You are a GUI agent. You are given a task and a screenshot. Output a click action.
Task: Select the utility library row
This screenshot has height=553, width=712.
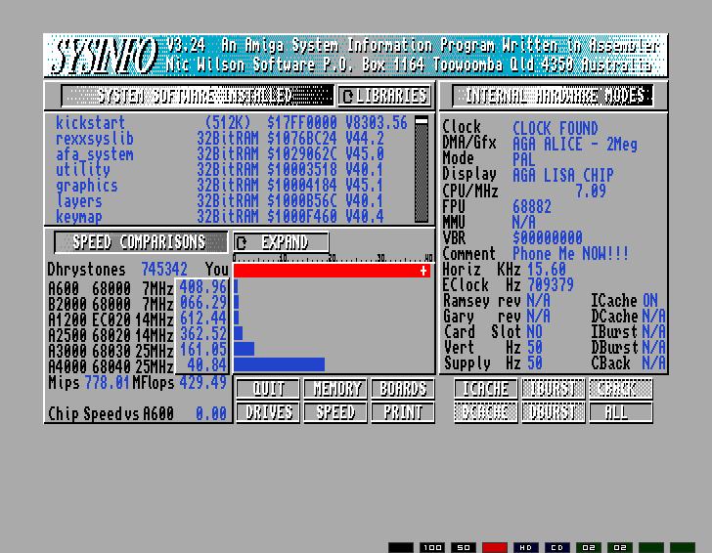(220, 170)
